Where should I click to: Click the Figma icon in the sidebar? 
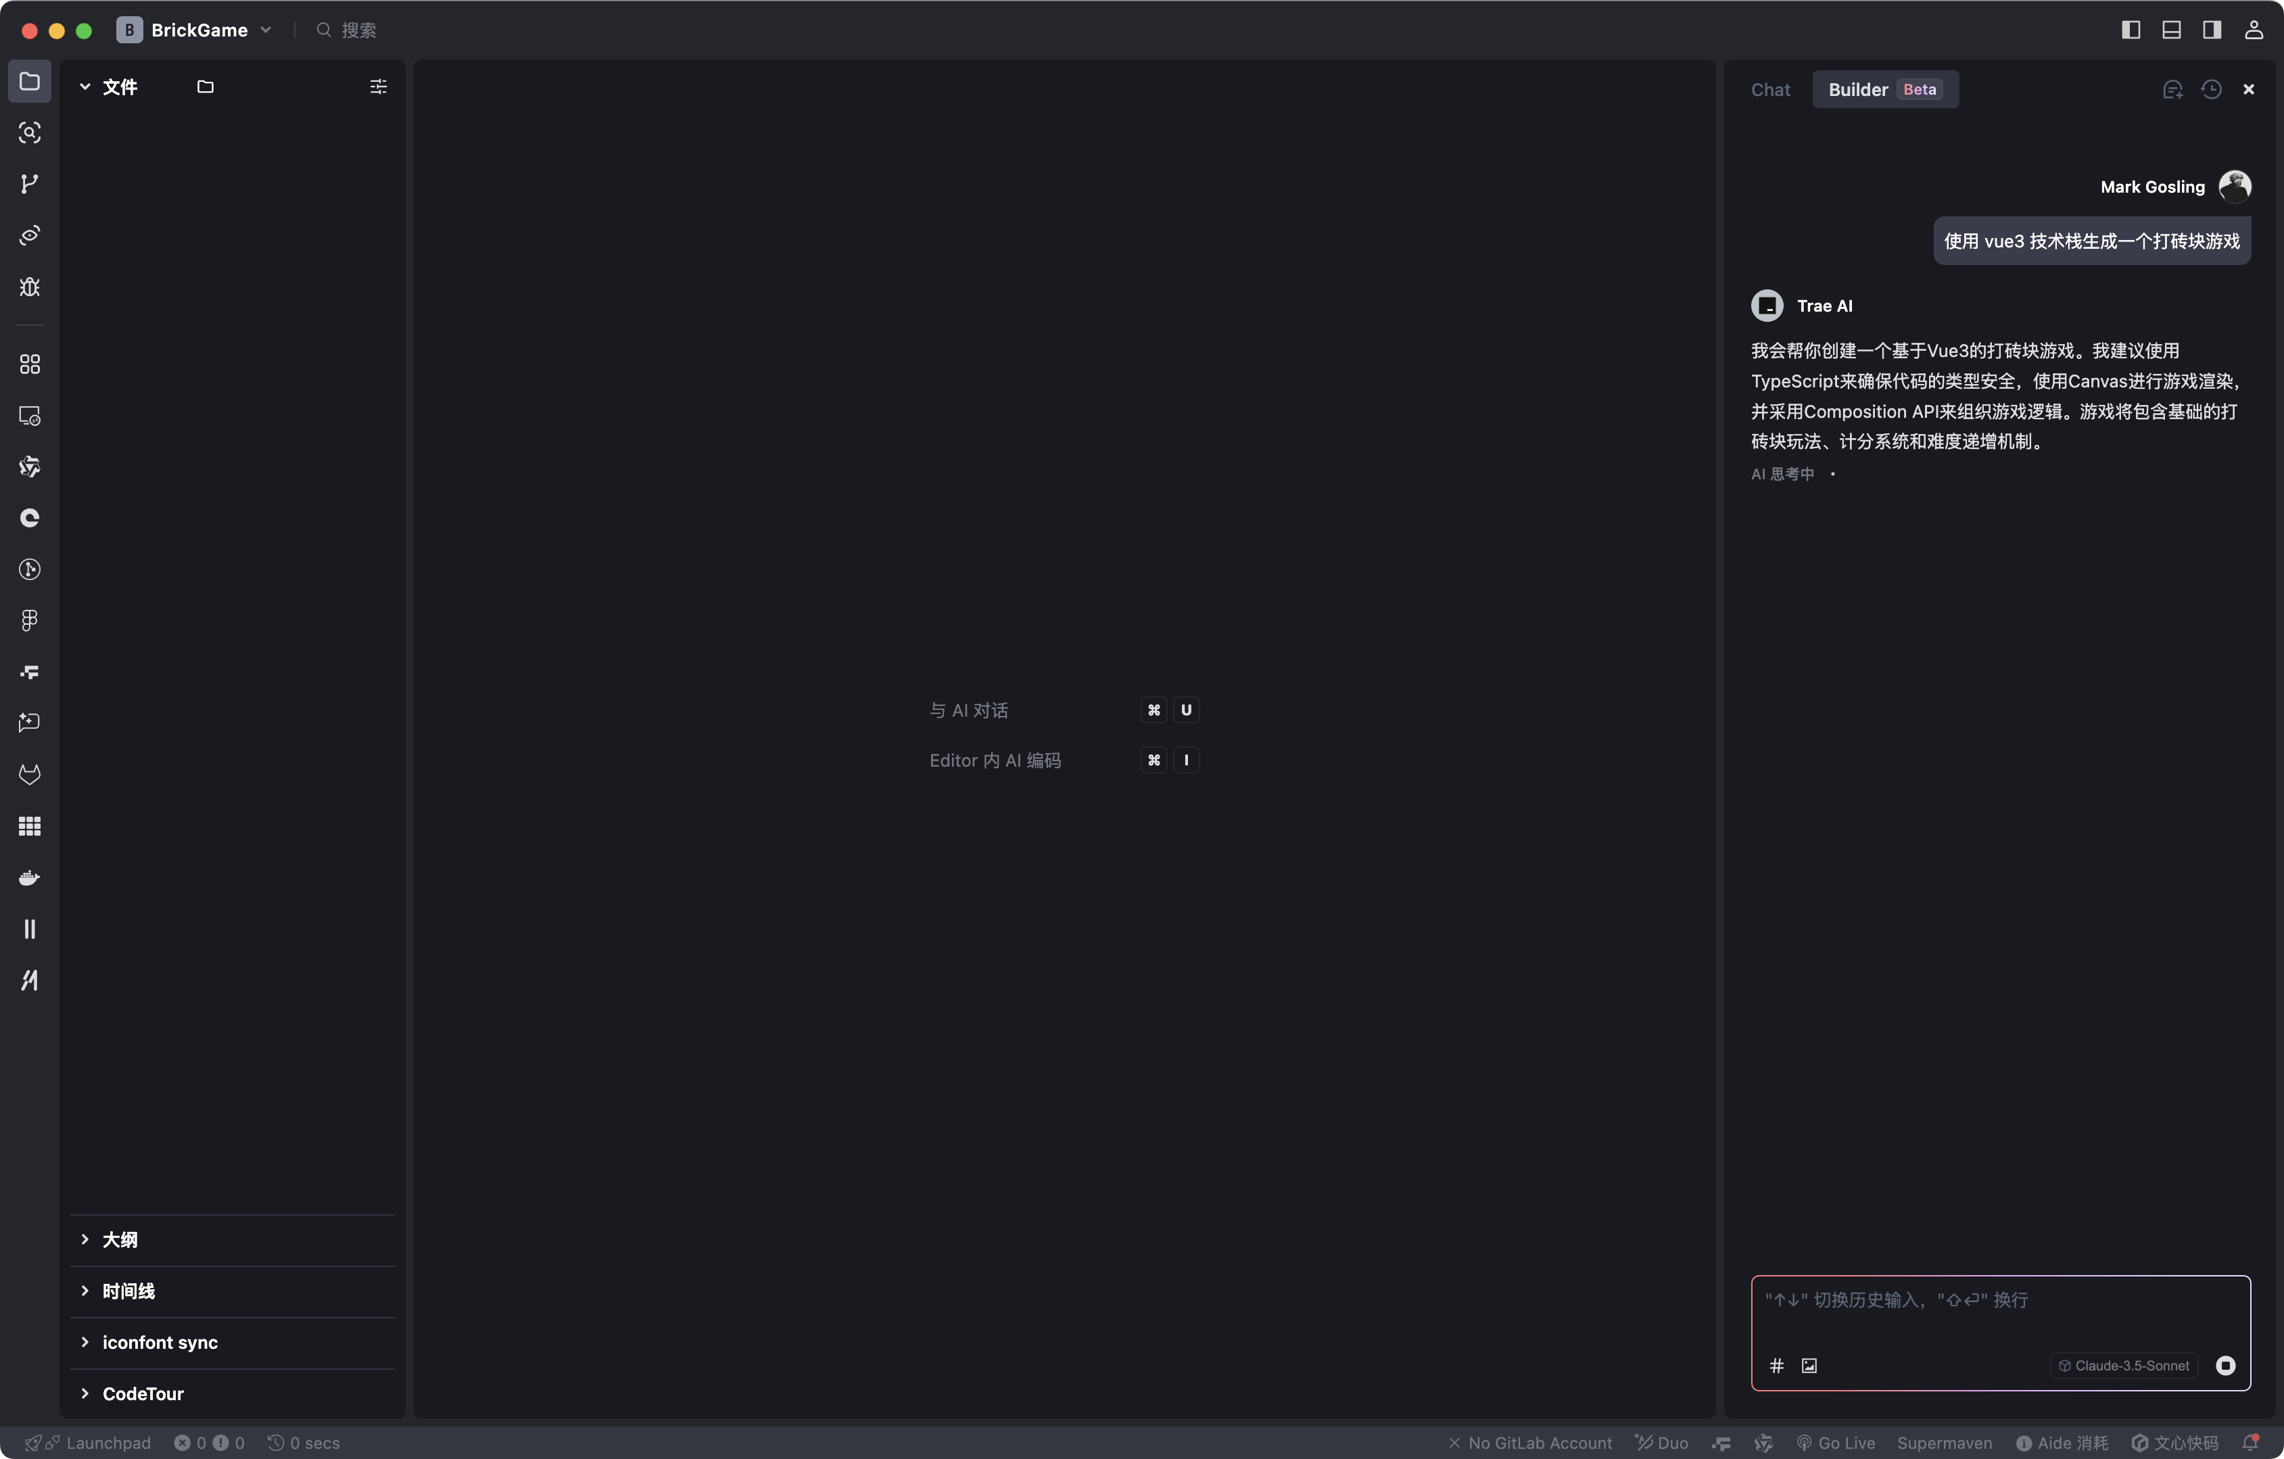point(29,621)
